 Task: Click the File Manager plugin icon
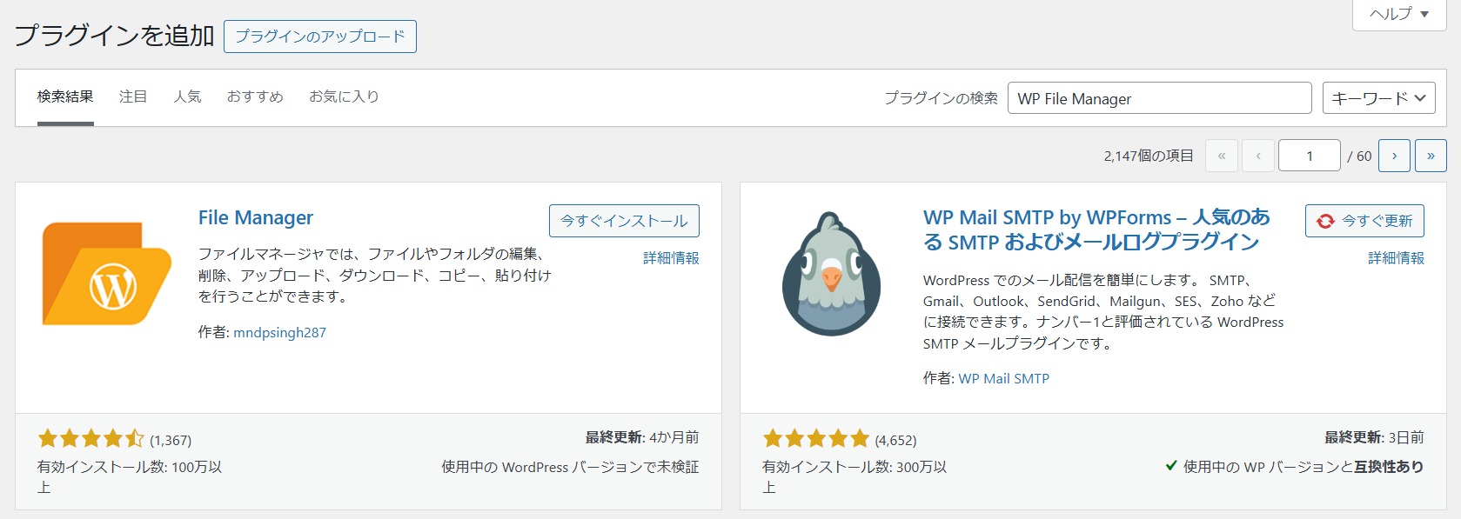[106, 274]
